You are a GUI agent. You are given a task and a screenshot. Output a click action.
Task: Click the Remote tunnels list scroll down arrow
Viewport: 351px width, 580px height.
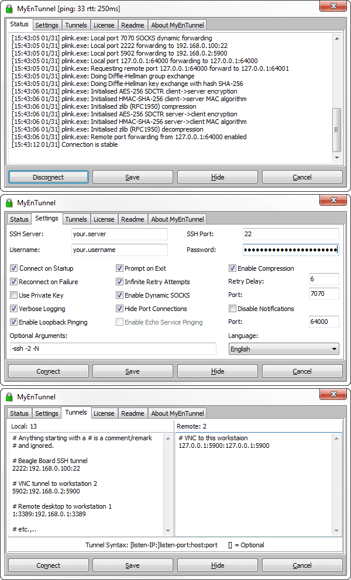(336, 530)
